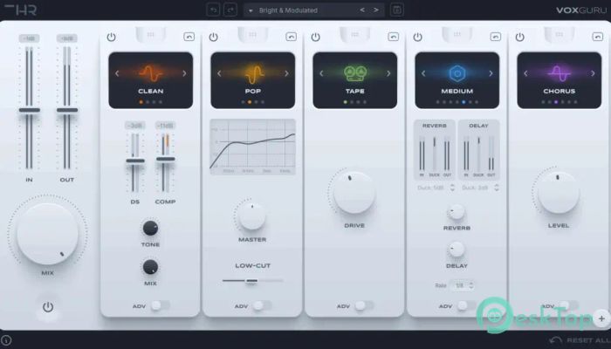611x349 pixels.
Task: Switch to next mode after CHORUS using right arrow
Action: (593, 74)
